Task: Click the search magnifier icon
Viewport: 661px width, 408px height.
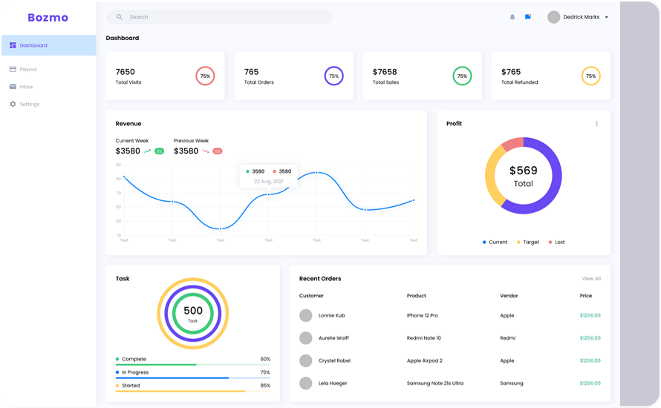Action: click(x=119, y=17)
